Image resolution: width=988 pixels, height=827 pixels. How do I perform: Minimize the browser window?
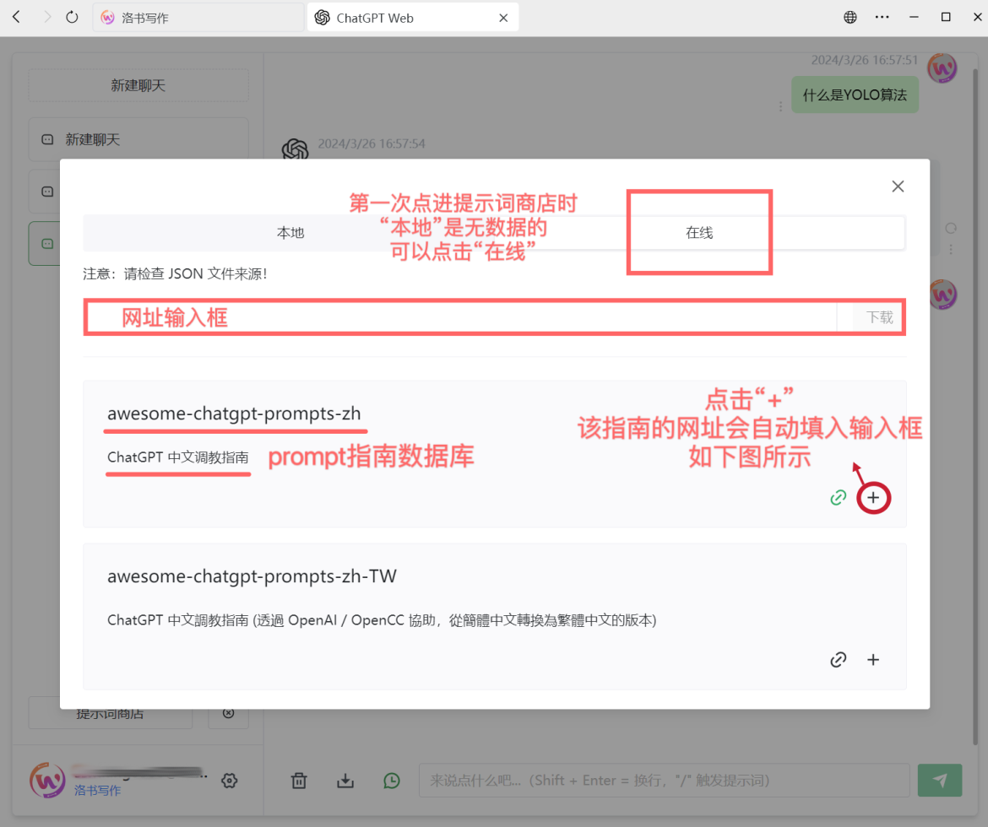[x=914, y=18]
